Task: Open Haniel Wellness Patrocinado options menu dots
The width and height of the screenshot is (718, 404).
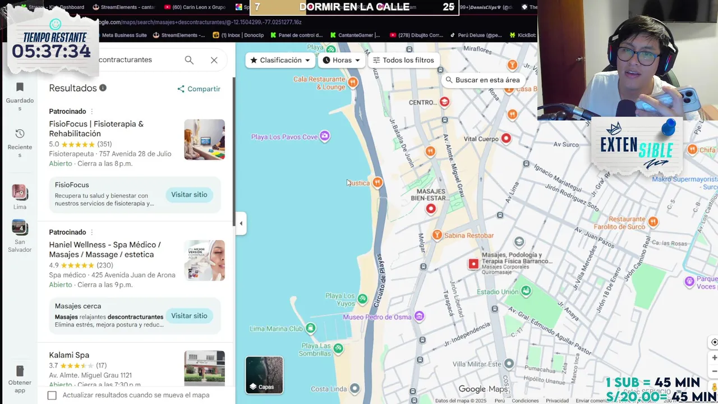Action: [x=92, y=232]
